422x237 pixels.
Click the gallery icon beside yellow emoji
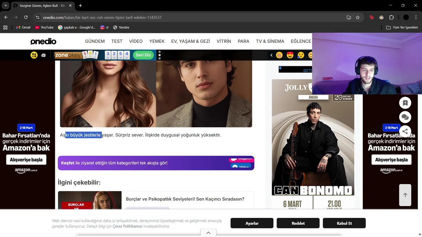43,55
